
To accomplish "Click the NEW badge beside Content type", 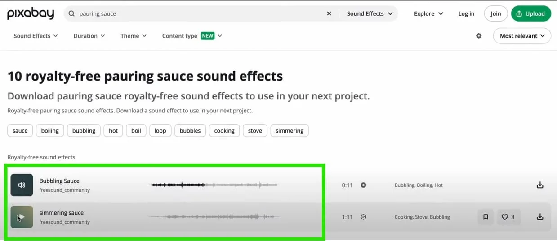I will [207, 36].
